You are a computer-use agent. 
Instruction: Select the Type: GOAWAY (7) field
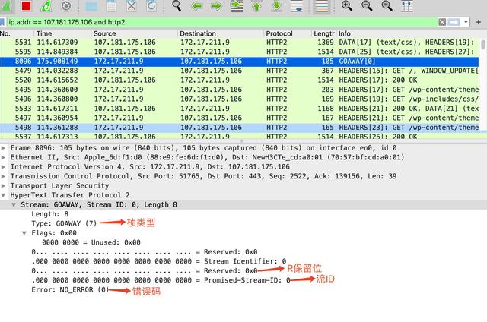(x=64, y=223)
